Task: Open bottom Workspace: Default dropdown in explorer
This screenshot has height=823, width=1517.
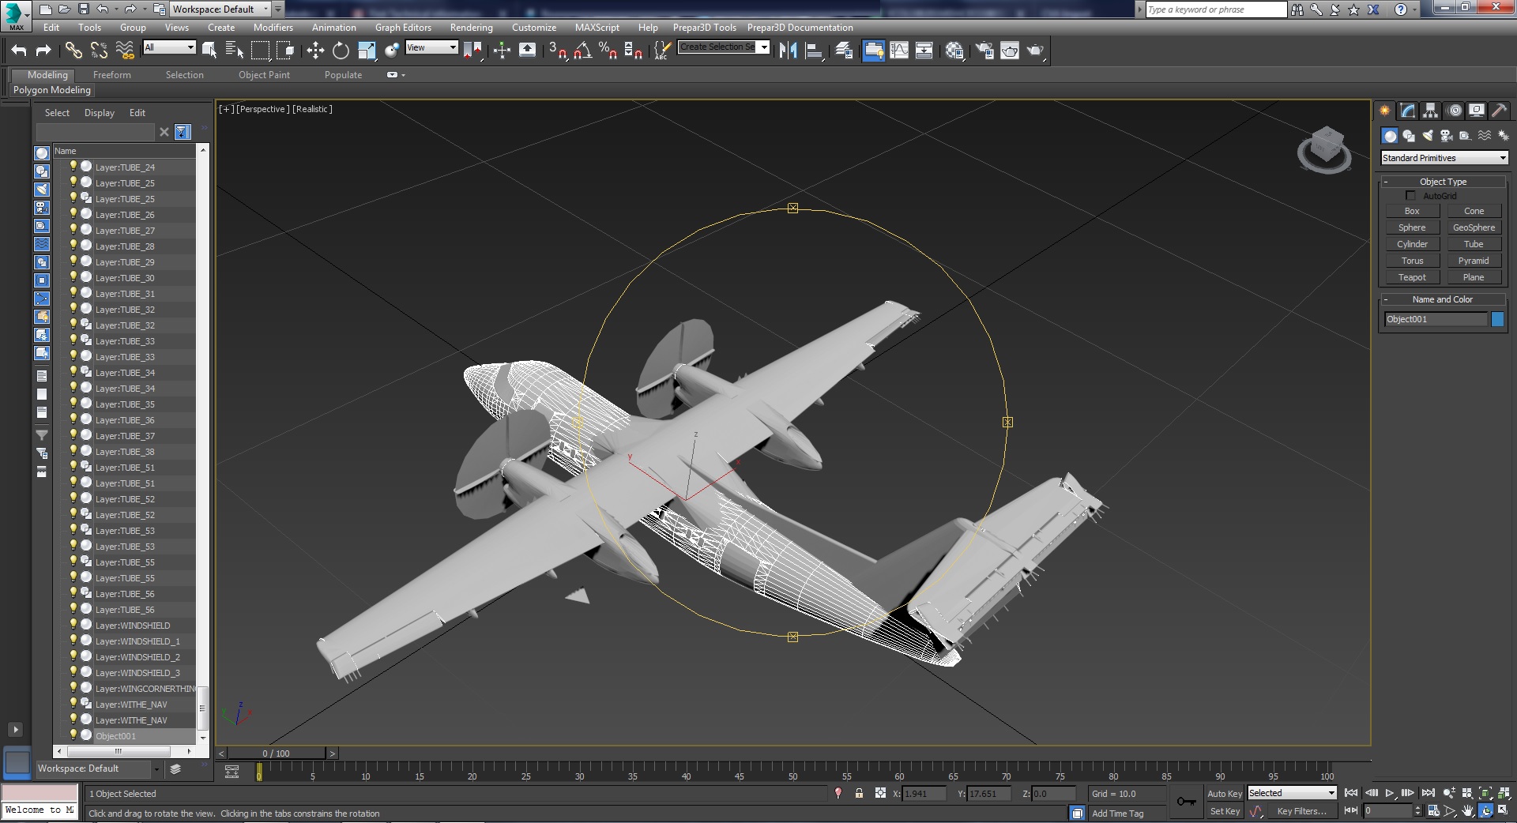Action: point(98,769)
